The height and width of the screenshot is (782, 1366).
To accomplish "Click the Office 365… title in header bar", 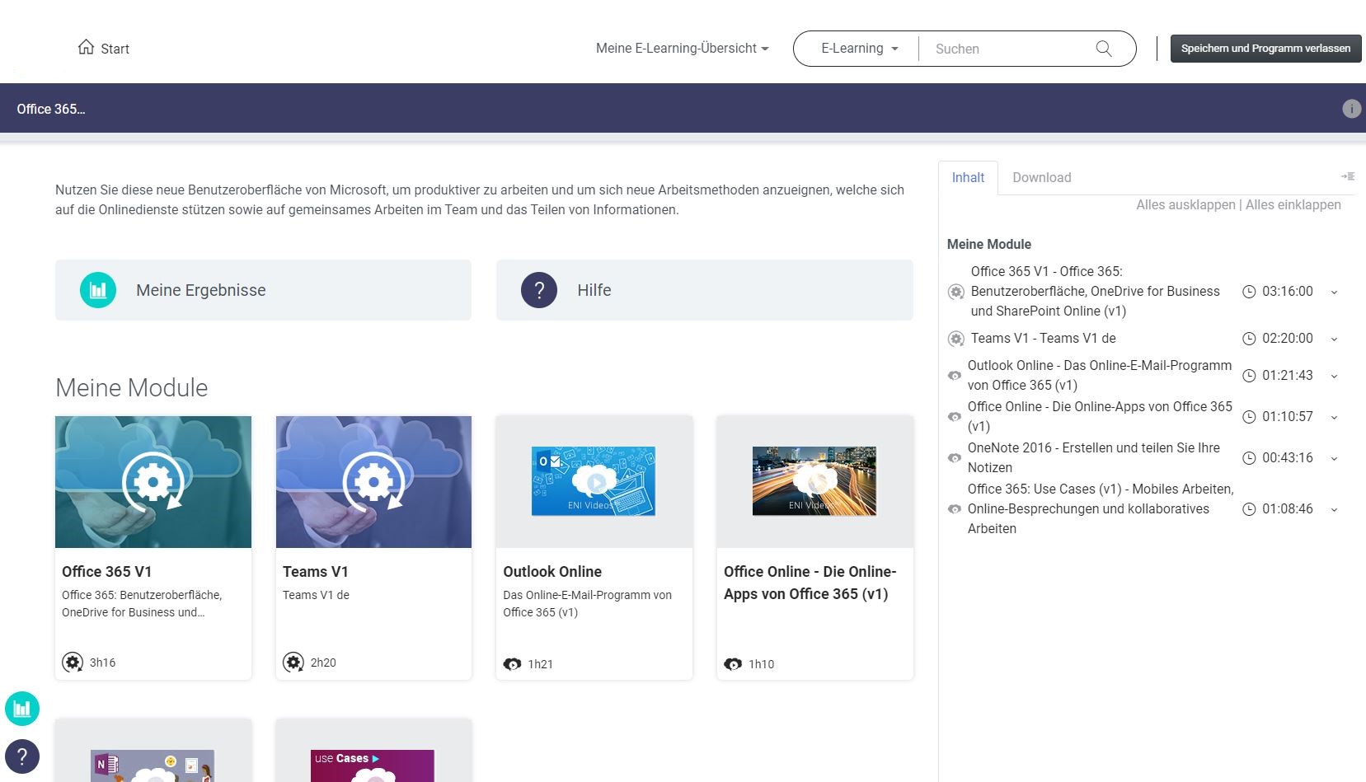I will click(51, 109).
